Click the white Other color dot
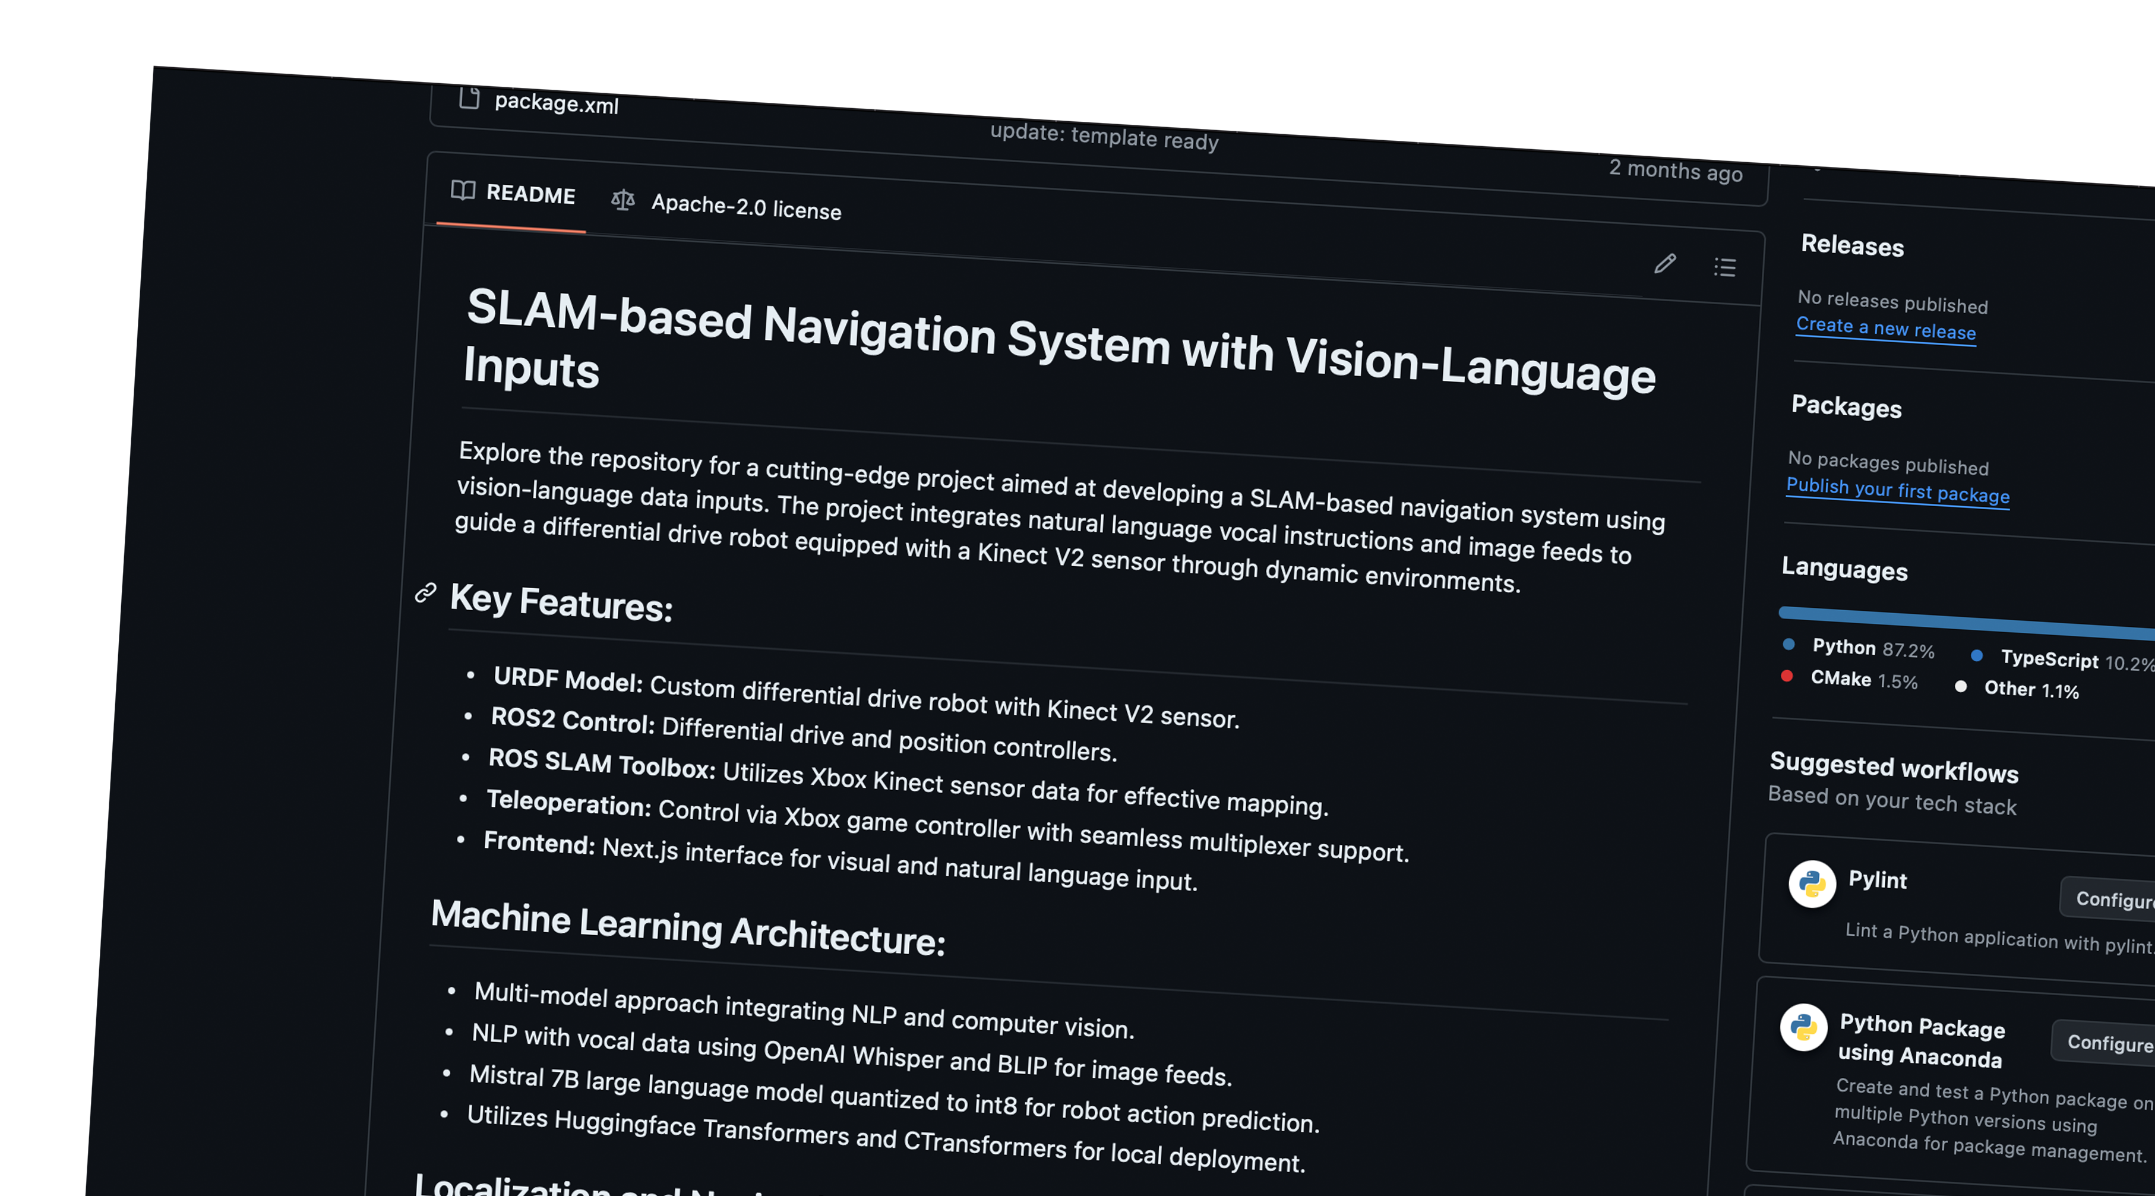Screen dimensions: 2155x1196 point(1960,686)
